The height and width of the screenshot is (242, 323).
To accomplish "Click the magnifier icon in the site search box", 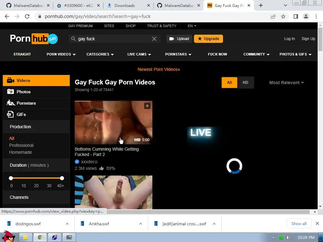I will click(x=73, y=39).
